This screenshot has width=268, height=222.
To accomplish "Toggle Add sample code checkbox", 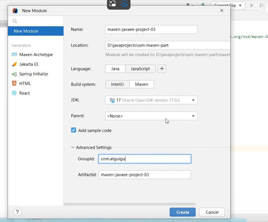I will 74,130.
